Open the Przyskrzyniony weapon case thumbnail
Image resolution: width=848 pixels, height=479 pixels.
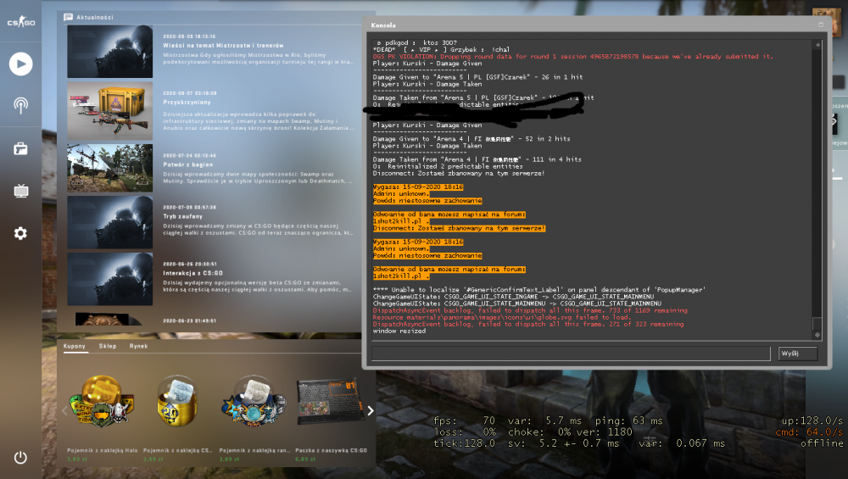point(109,111)
